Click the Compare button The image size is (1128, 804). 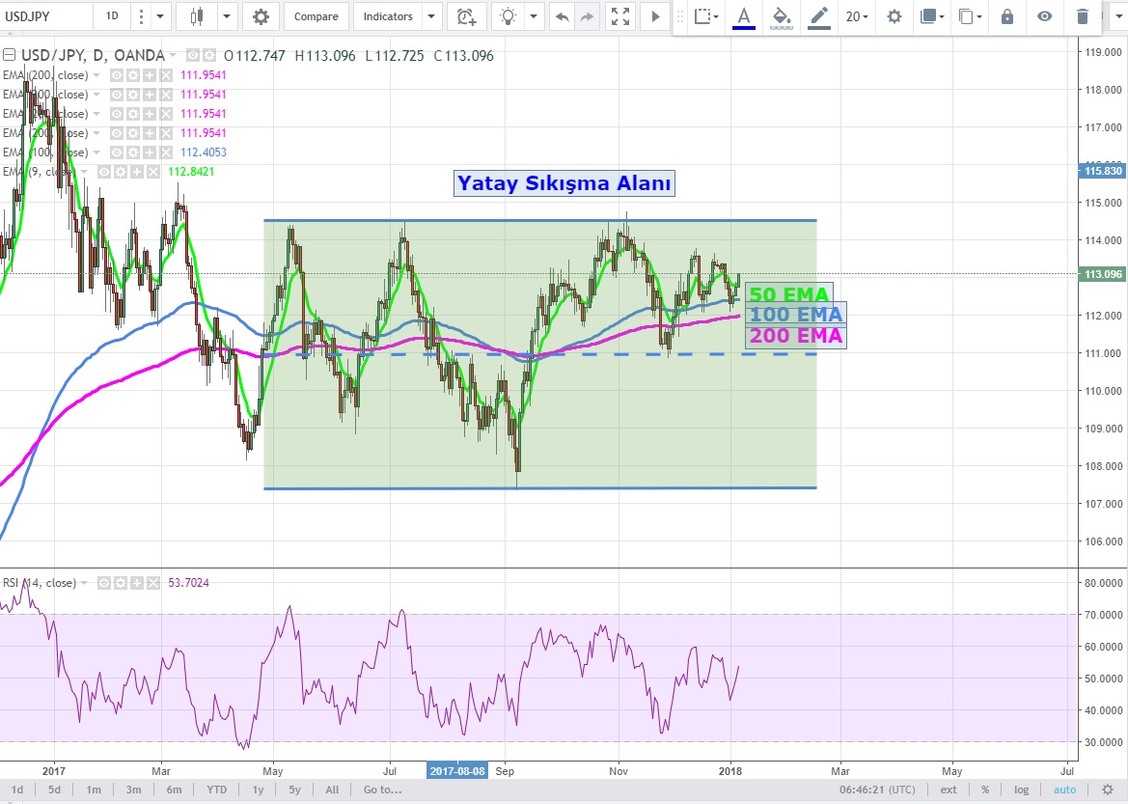coord(316,16)
